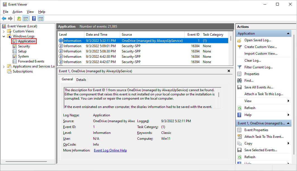Click the console tree horizontal scrollbar
This screenshot has width=297, height=171.
pos(26,162)
